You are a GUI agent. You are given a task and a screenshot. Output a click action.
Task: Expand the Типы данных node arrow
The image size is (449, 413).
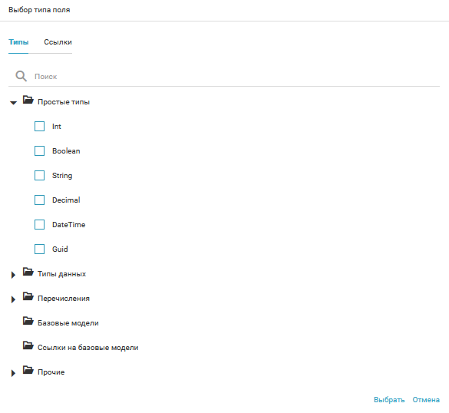point(13,275)
